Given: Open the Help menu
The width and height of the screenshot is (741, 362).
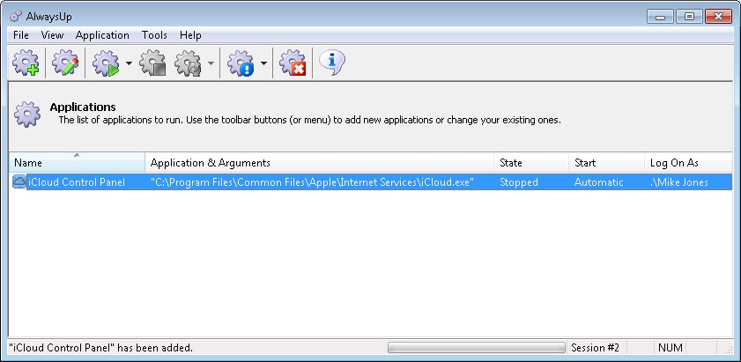Looking at the screenshot, I should 190,35.
